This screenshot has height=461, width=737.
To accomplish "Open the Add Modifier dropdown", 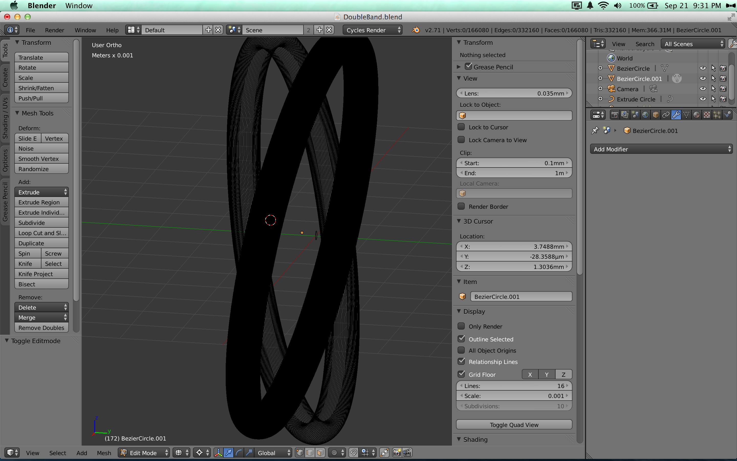I will click(661, 149).
